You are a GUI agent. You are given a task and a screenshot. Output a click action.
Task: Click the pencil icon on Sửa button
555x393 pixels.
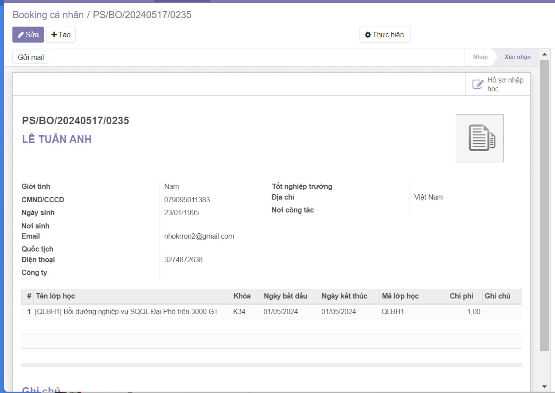pyautogui.click(x=20, y=35)
